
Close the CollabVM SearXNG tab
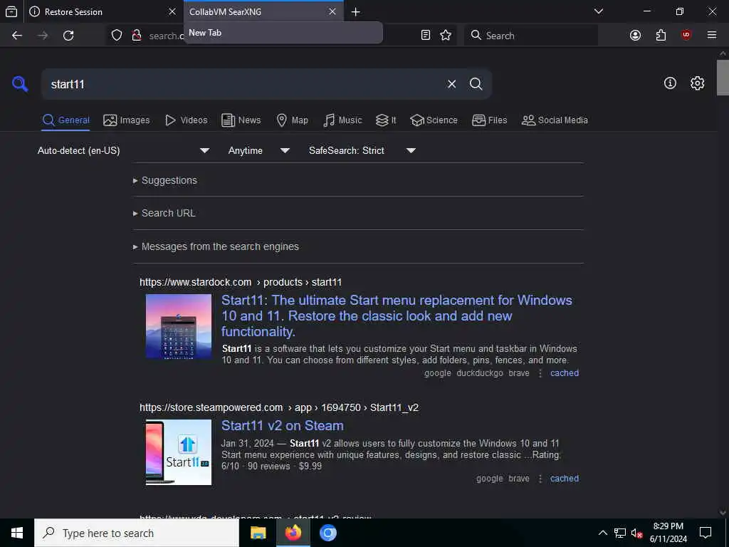(x=332, y=11)
